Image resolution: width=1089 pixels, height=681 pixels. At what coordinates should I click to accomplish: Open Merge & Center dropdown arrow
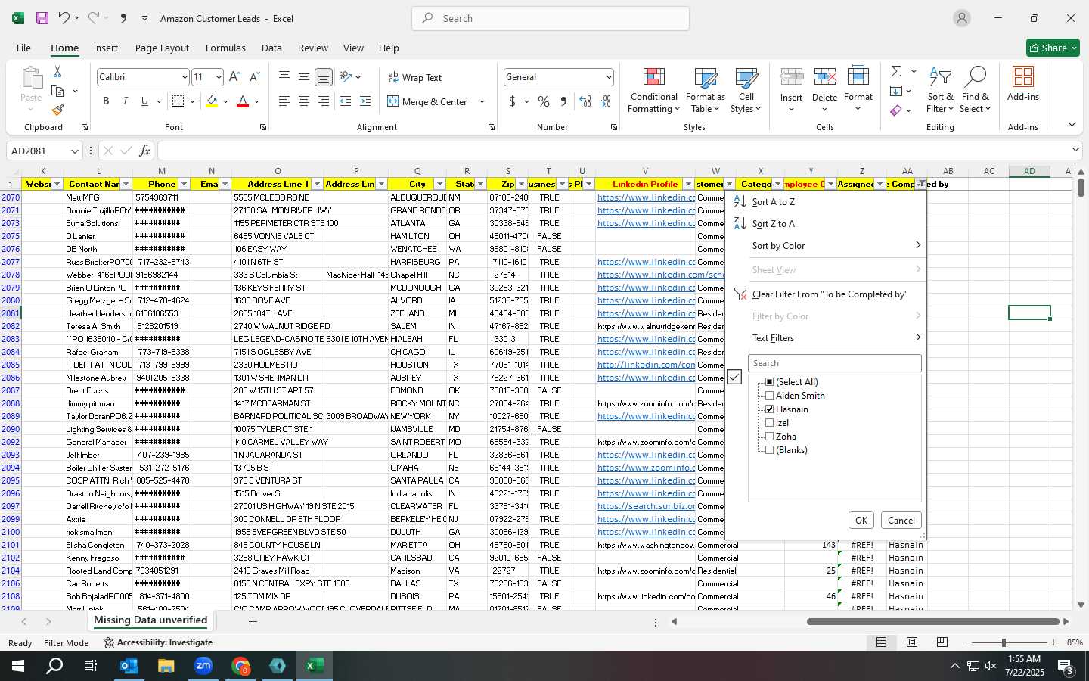click(482, 101)
